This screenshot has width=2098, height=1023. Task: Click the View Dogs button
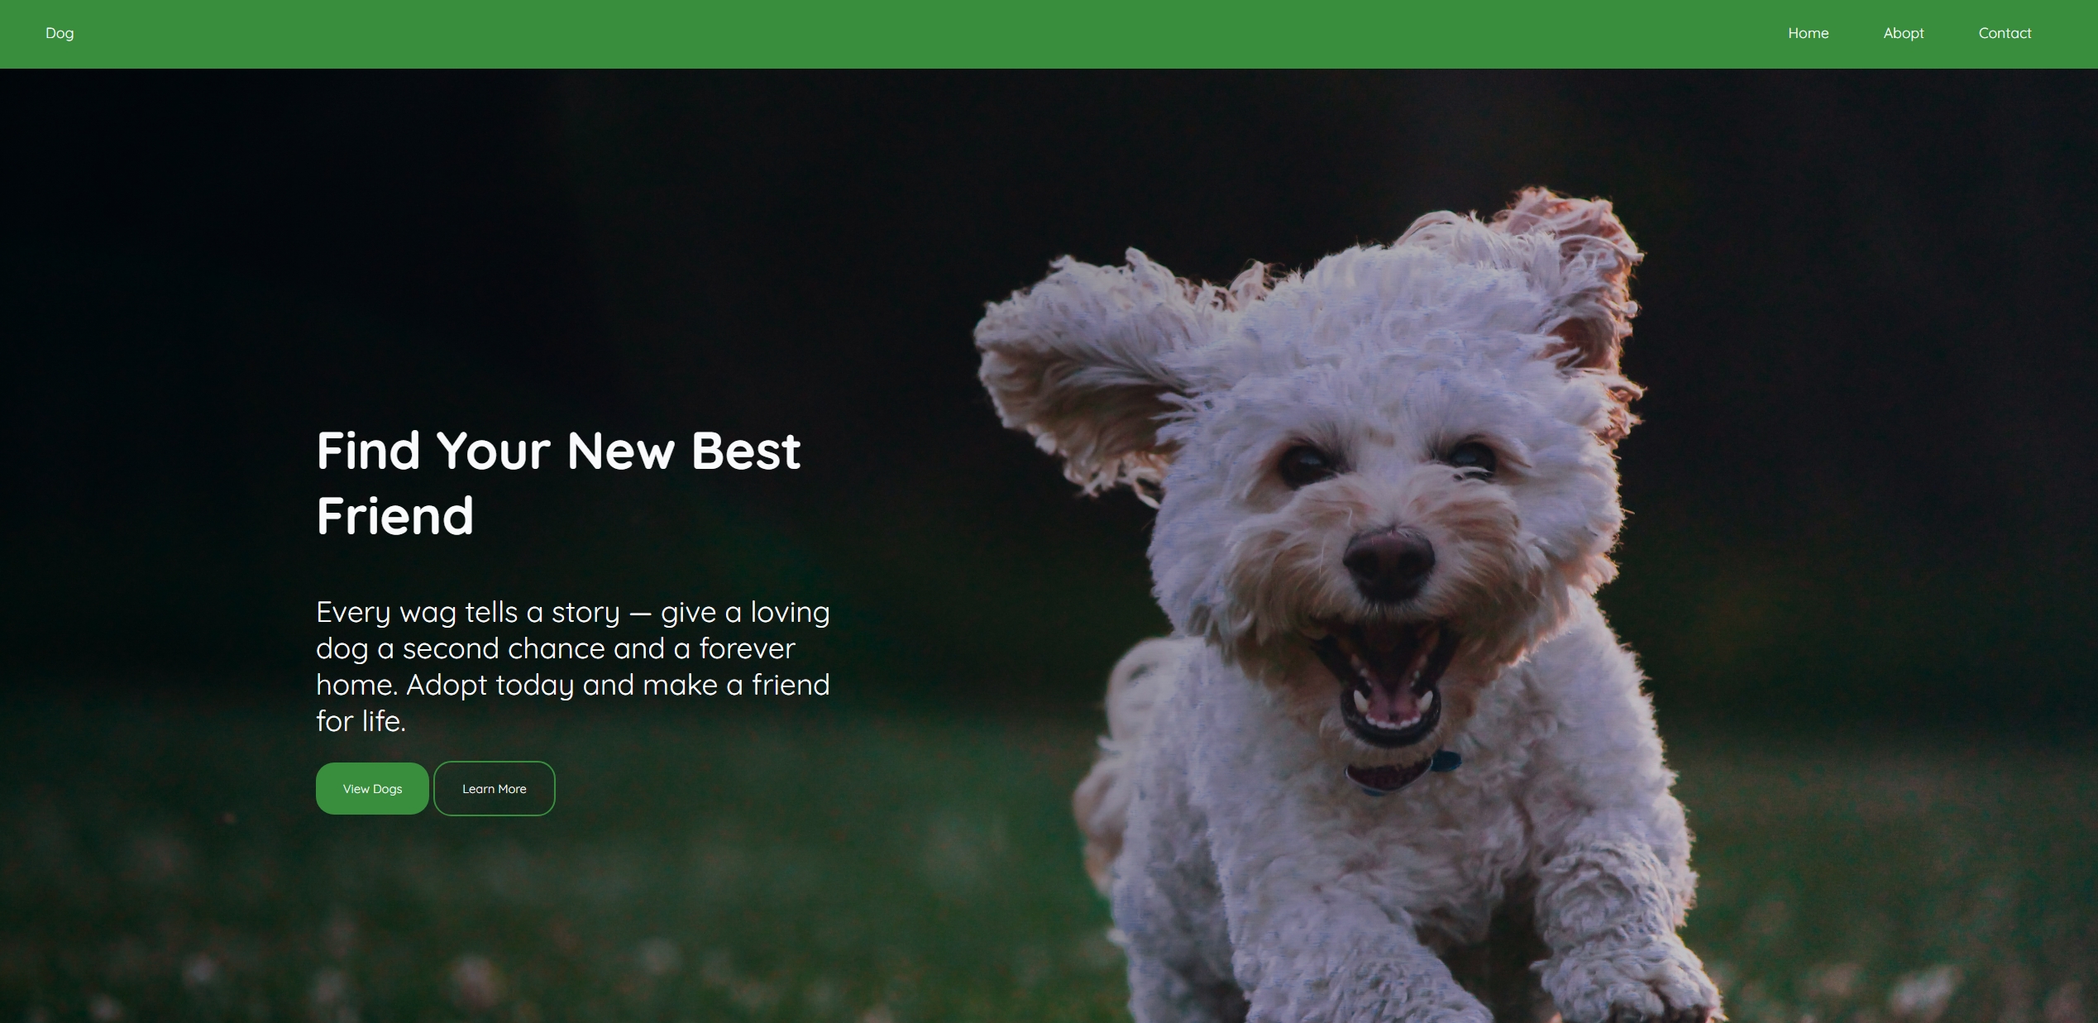coord(372,788)
